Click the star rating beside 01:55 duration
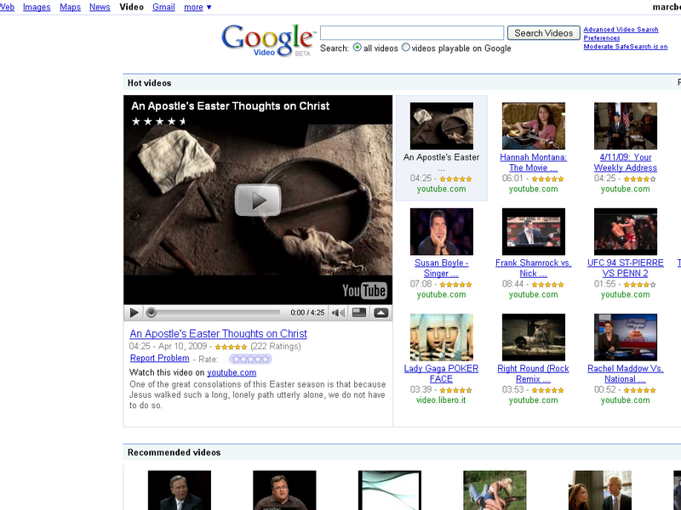 (x=640, y=285)
